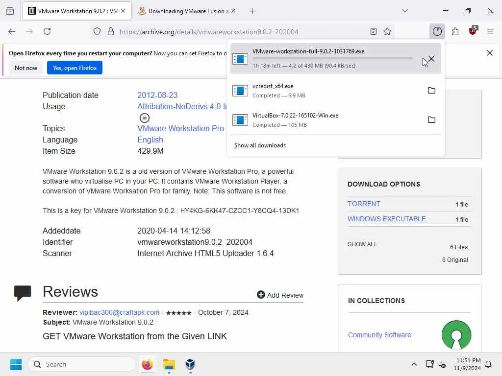Download the WINDOWS EXECUTABLE option
Screen dimensions: 502x376
point(386,219)
